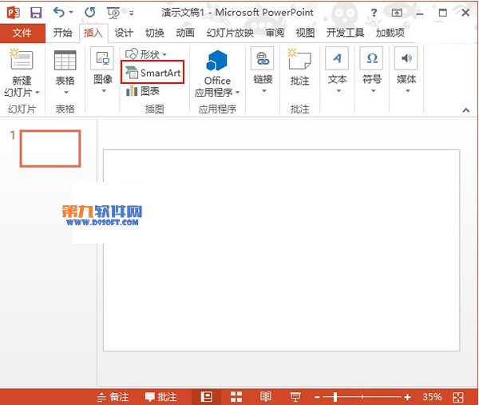Switch to the 设计 tab
The width and height of the screenshot is (479, 405).
point(124,33)
